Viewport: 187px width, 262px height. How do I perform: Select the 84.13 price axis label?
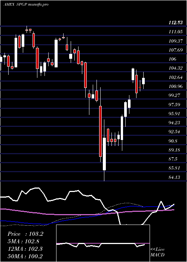click(x=174, y=177)
